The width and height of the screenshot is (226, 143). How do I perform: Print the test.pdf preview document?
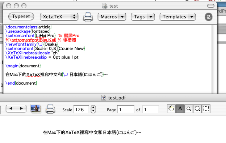coord(50,109)
